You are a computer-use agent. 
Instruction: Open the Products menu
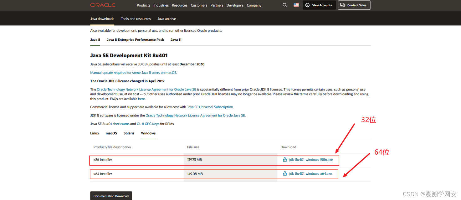pyautogui.click(x=143, y=5)
